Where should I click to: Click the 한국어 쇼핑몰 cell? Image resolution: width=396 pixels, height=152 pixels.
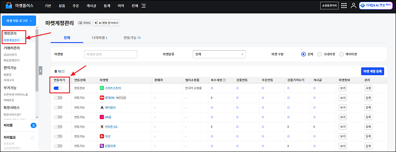193,88
